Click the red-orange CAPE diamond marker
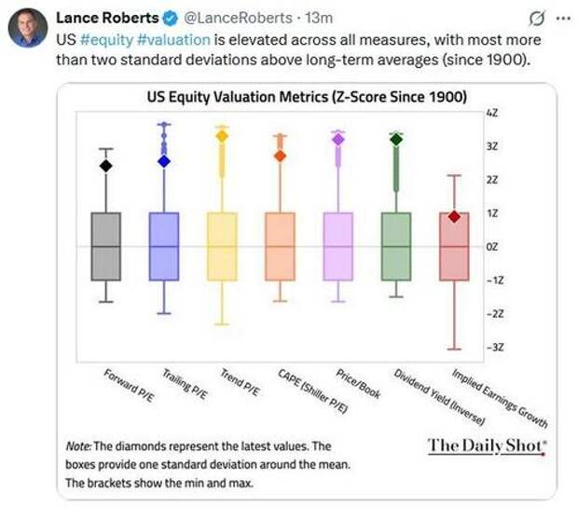 tap(280, 156)
